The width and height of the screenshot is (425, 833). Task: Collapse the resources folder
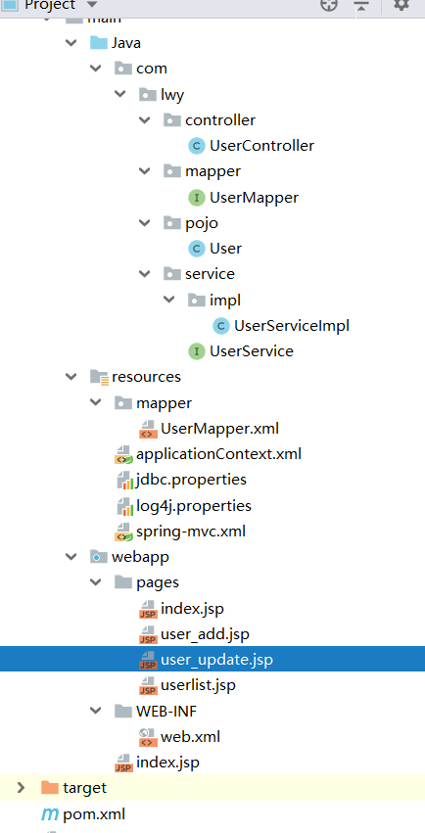[71, 377]
